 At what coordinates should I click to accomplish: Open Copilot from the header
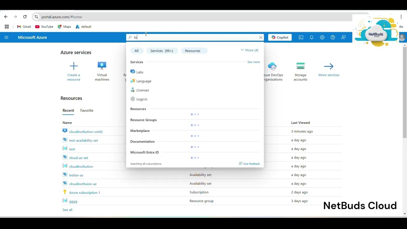click(x=280, y=37)
